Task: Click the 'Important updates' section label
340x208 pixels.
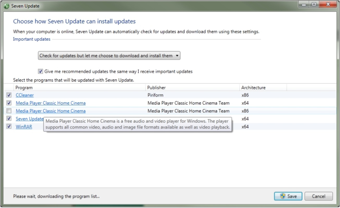Action: click(x=32, y=39)
